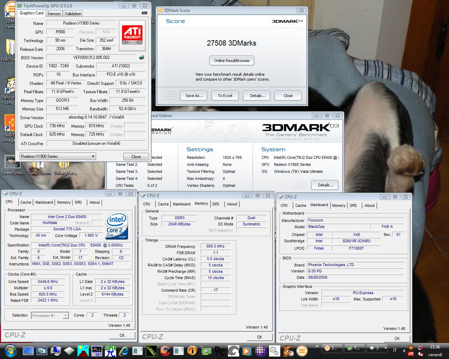Click the Foxconn manufacturer value
This screenshot has height=359, width=449.
tap(356, 220)
